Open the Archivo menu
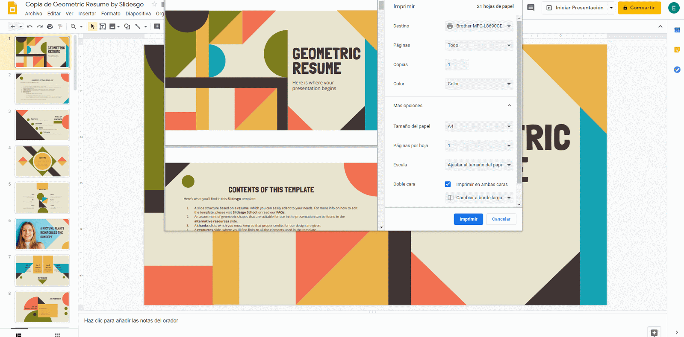The image size is (684, 337). [33, 14]
